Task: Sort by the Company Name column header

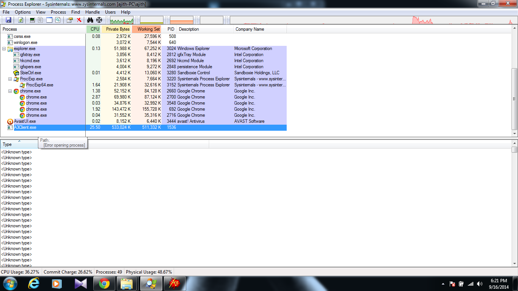Action: click(260, 29)
